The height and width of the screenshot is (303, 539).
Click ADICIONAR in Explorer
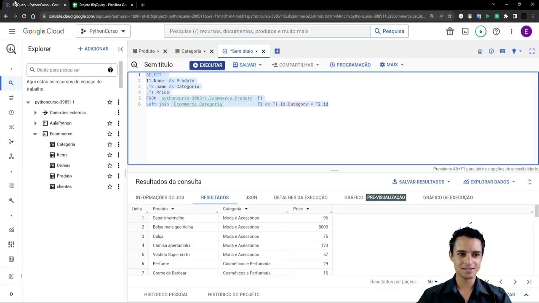click(x=93, y=49)
